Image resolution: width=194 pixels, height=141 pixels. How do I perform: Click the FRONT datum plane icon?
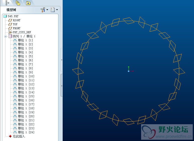(10, 28)
